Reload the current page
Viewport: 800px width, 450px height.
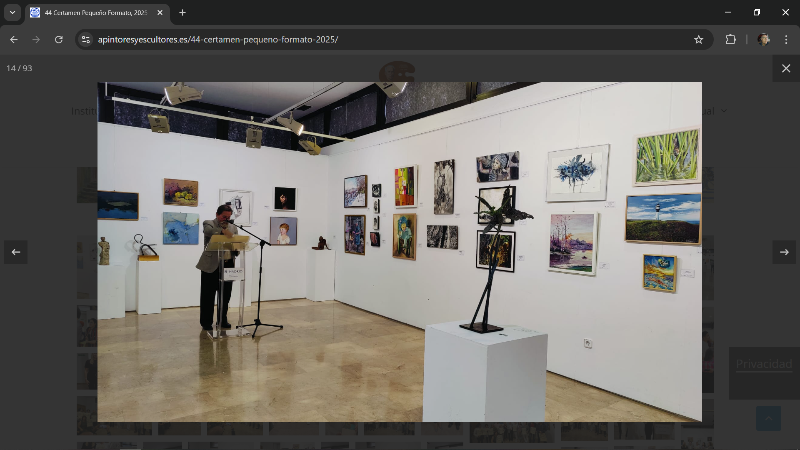[x=59, y=40]
